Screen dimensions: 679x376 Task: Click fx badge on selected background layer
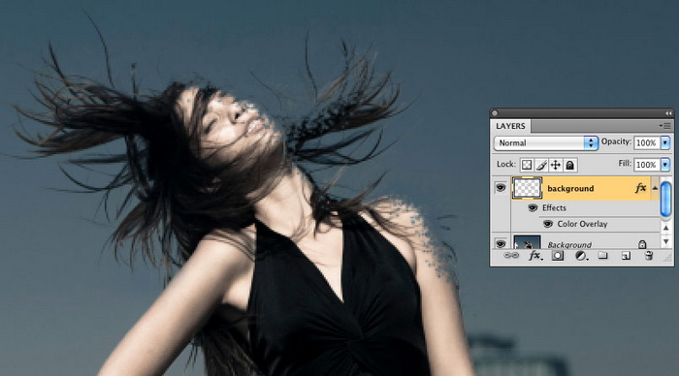[641, 188]
